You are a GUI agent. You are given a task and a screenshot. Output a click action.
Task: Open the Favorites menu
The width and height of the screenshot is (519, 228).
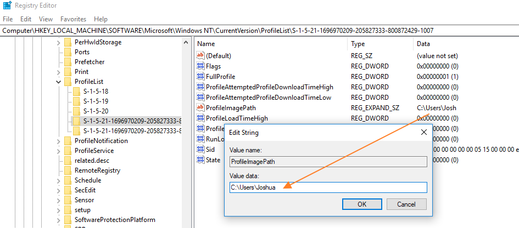(x=73, y=19)
